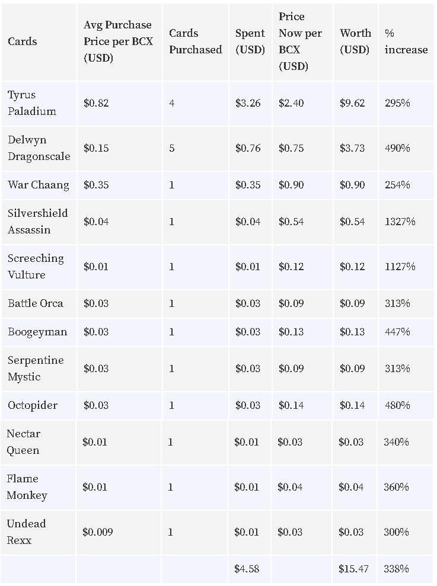
Task: Click the % increase column header
Action: pyautogui.click(x=406, y=41)
